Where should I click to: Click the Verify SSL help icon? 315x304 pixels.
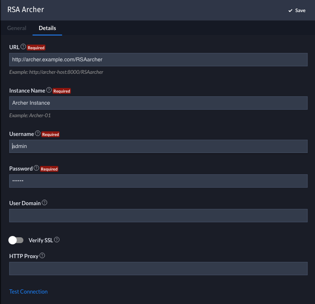click(x=57, y=240)
